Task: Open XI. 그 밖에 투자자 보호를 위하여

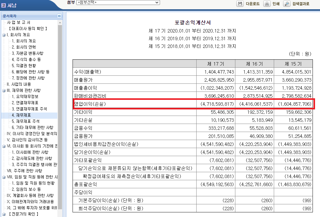Action: (x=32, y=208)
